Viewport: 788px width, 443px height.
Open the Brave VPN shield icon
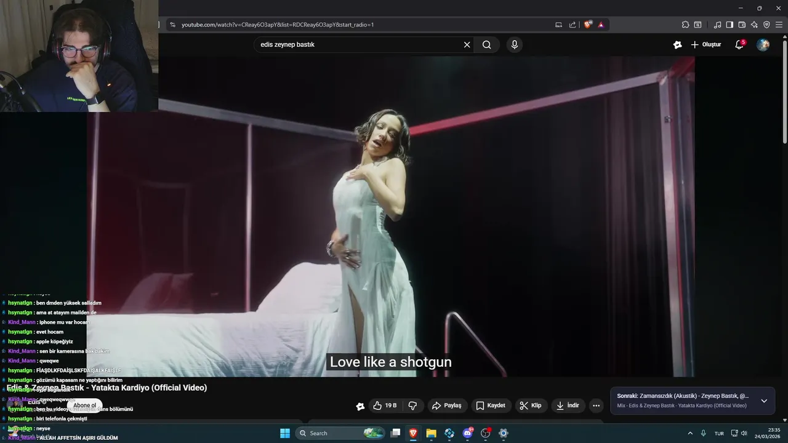766,25
